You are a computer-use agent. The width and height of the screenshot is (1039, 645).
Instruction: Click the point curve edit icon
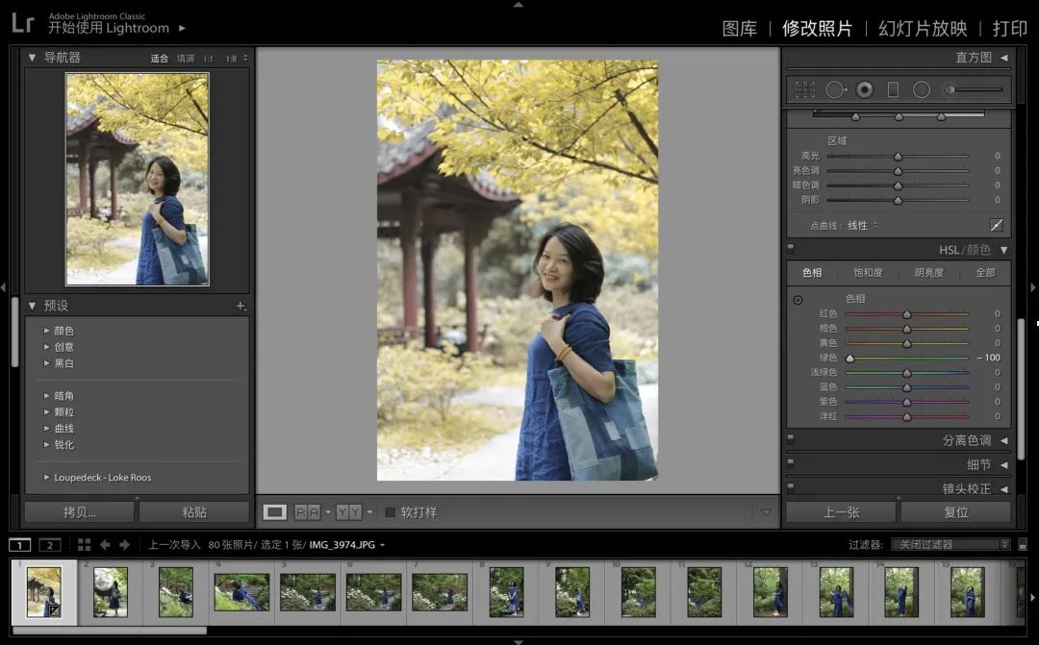(x=997, y=225)
